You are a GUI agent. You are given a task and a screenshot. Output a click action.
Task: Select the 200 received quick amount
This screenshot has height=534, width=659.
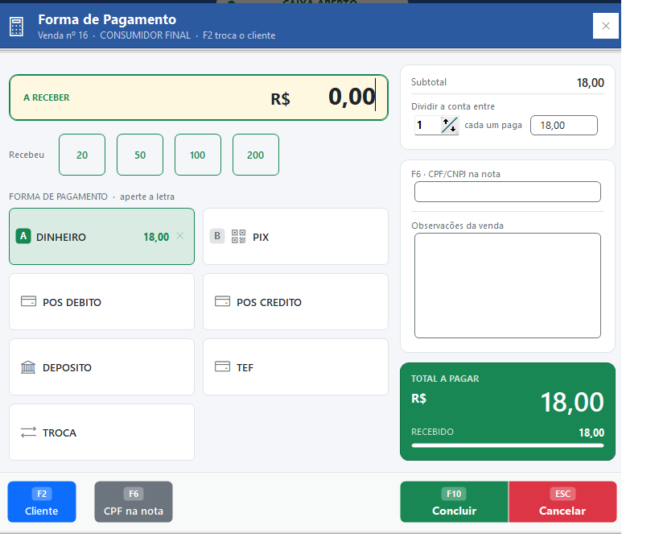coord(256,155)
